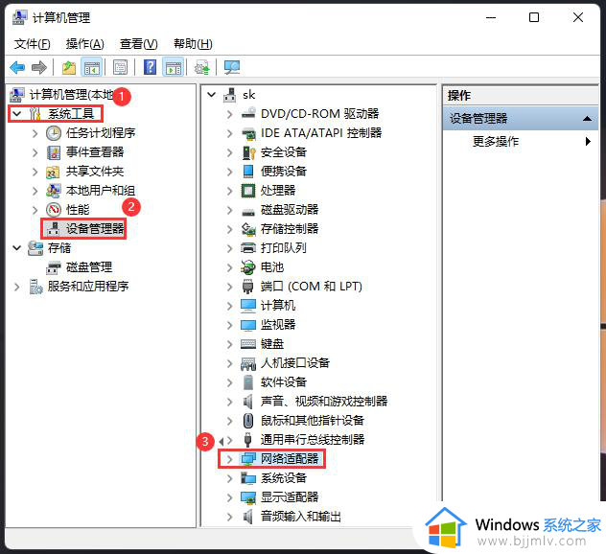Expand the 音频输入和输出 category

229,517
